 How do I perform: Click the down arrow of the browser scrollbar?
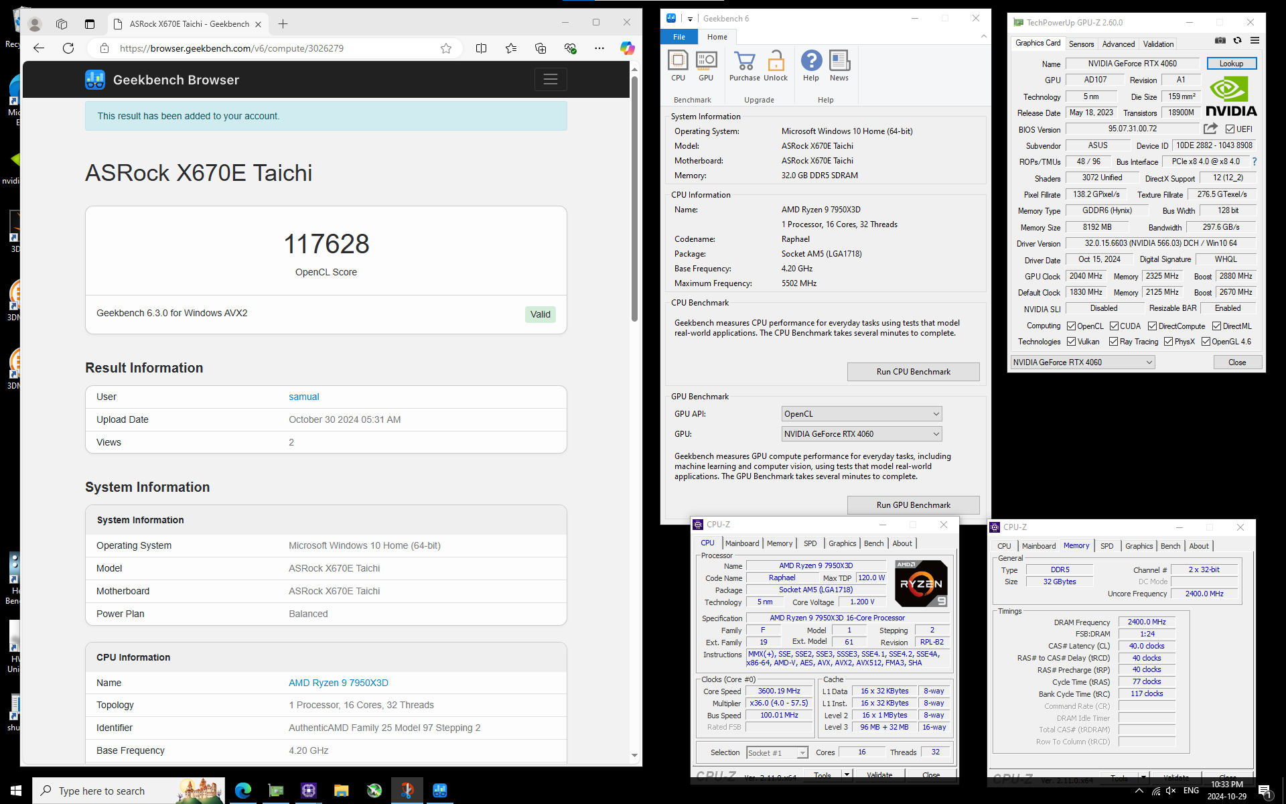(x=634, y=756)
